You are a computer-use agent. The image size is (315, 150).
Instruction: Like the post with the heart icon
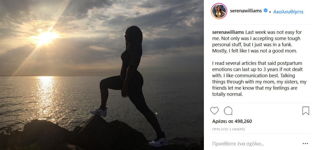click(x=214, y=111)
